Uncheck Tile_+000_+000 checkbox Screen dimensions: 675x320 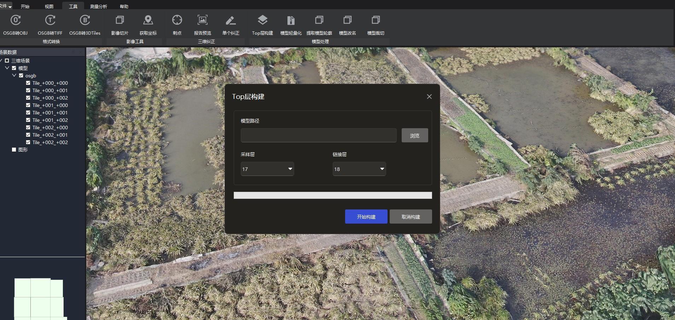tap(28, 83)
